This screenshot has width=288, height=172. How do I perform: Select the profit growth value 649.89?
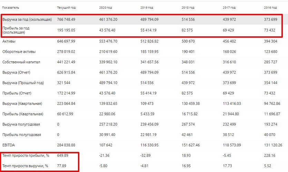click(x=62, y=156)
